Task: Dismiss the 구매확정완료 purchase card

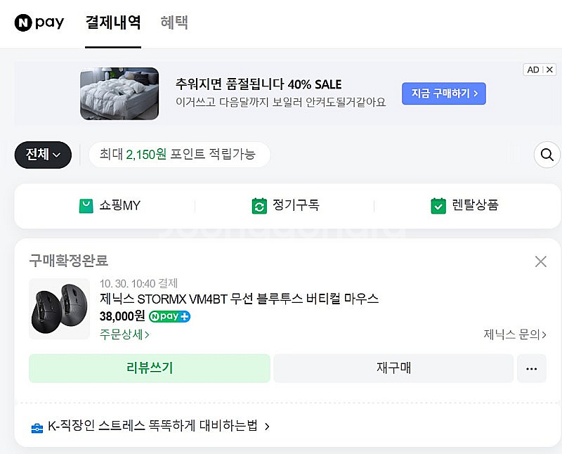Action: (x=540, y=261)
